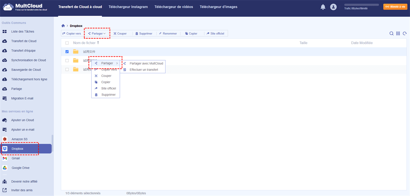Click the notification bell icon

tap(323, 7)
